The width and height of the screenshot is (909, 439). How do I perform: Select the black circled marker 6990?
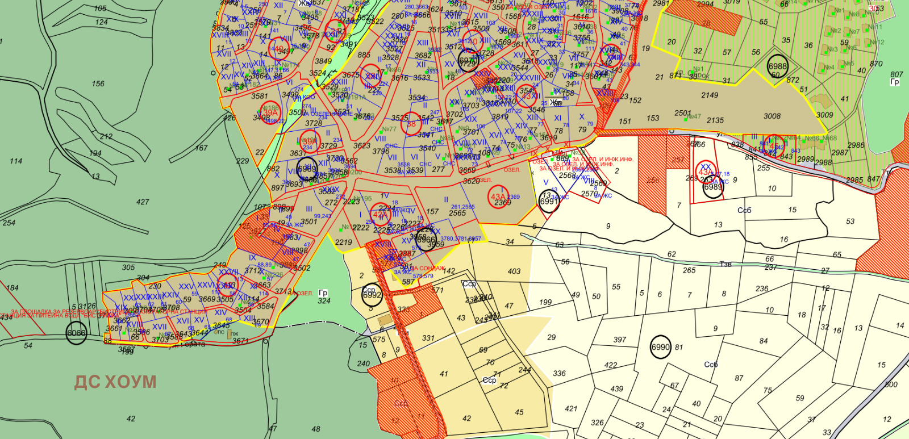tap(660, 347)
